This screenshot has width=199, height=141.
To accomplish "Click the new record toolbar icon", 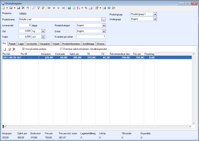I will click(x=3, y=8).
